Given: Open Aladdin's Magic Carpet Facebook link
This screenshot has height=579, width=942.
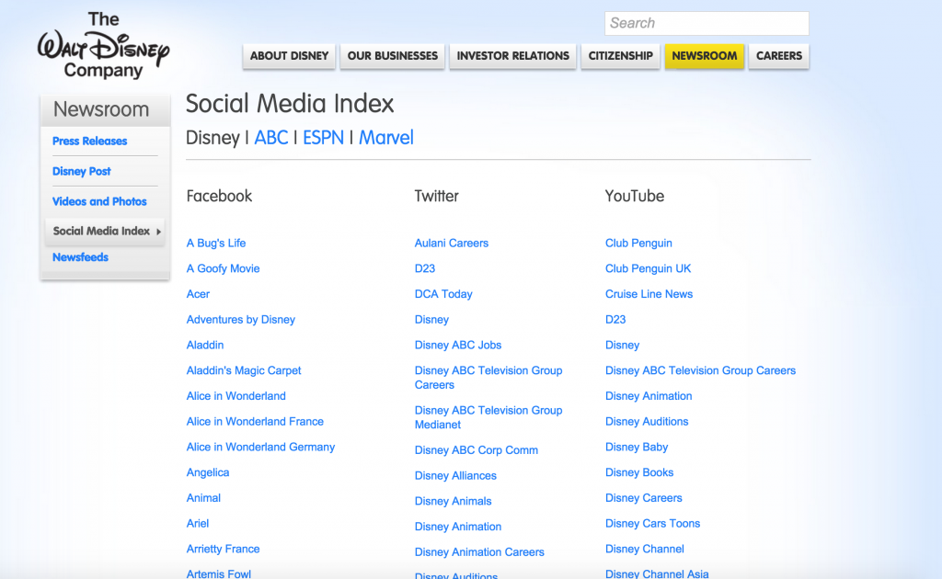Looking at the screenshot, I should coord(243,370).
